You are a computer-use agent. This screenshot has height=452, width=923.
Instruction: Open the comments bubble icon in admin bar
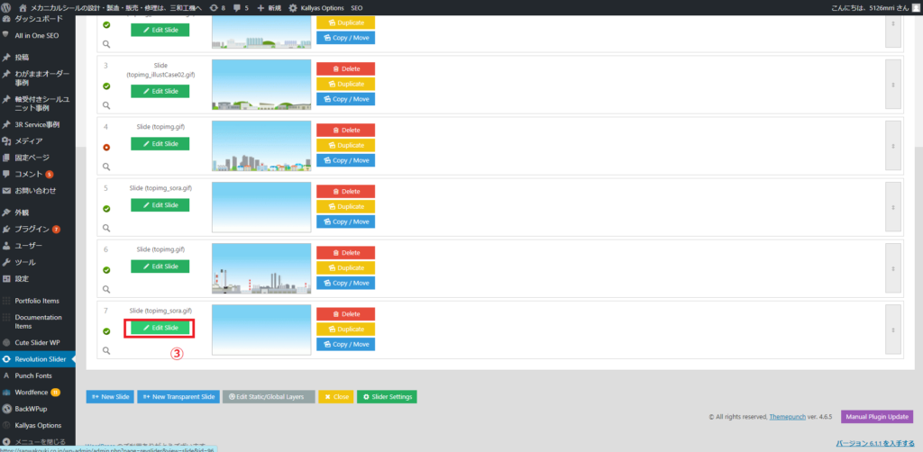pyautogui.click(x=240, y=7)
